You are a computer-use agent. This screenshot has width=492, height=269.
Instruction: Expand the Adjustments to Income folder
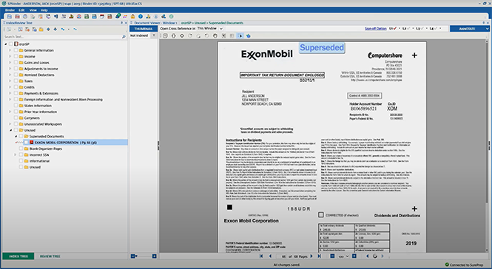[10, 69]
